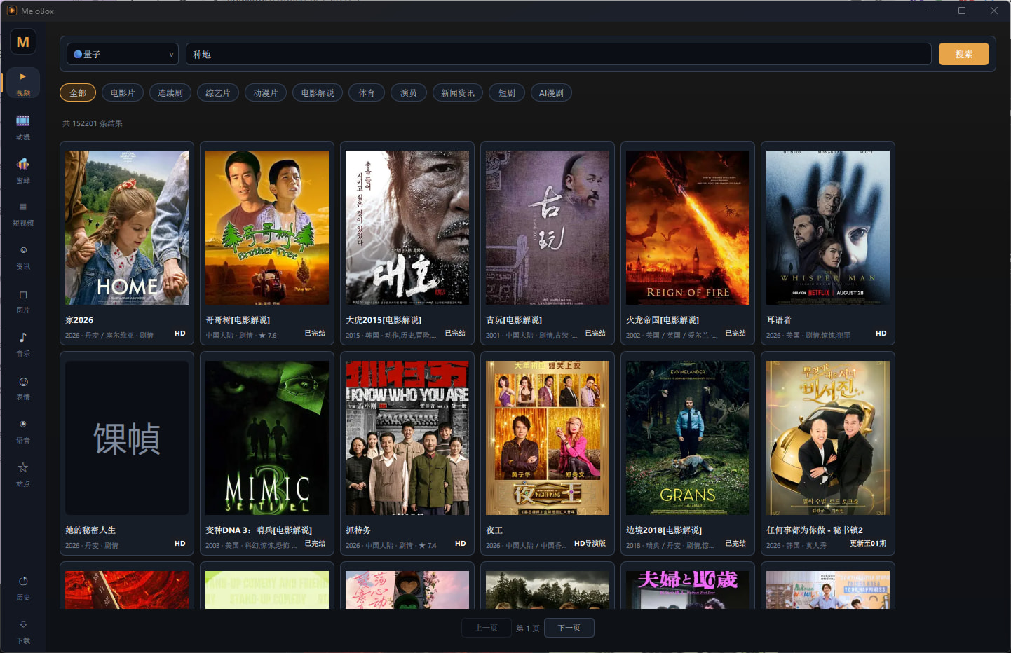Focus the search field containing 种地
1011x653 pixels.
point(558,54)
